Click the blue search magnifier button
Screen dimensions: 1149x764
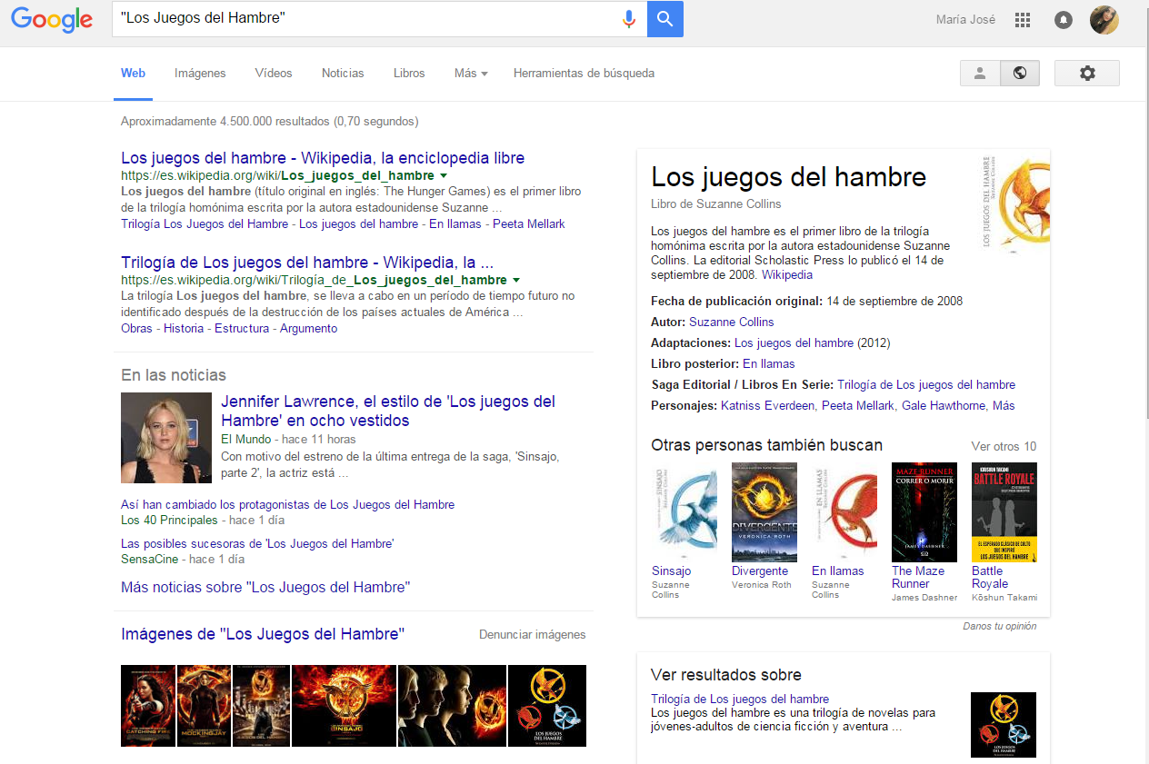665,19
